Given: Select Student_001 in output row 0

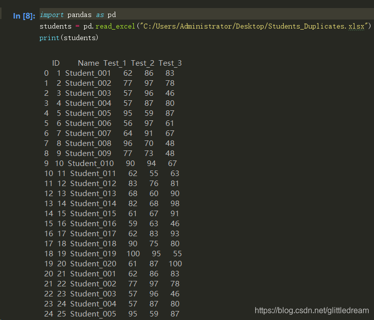Looking at the screenshot, I should point(88,73).
